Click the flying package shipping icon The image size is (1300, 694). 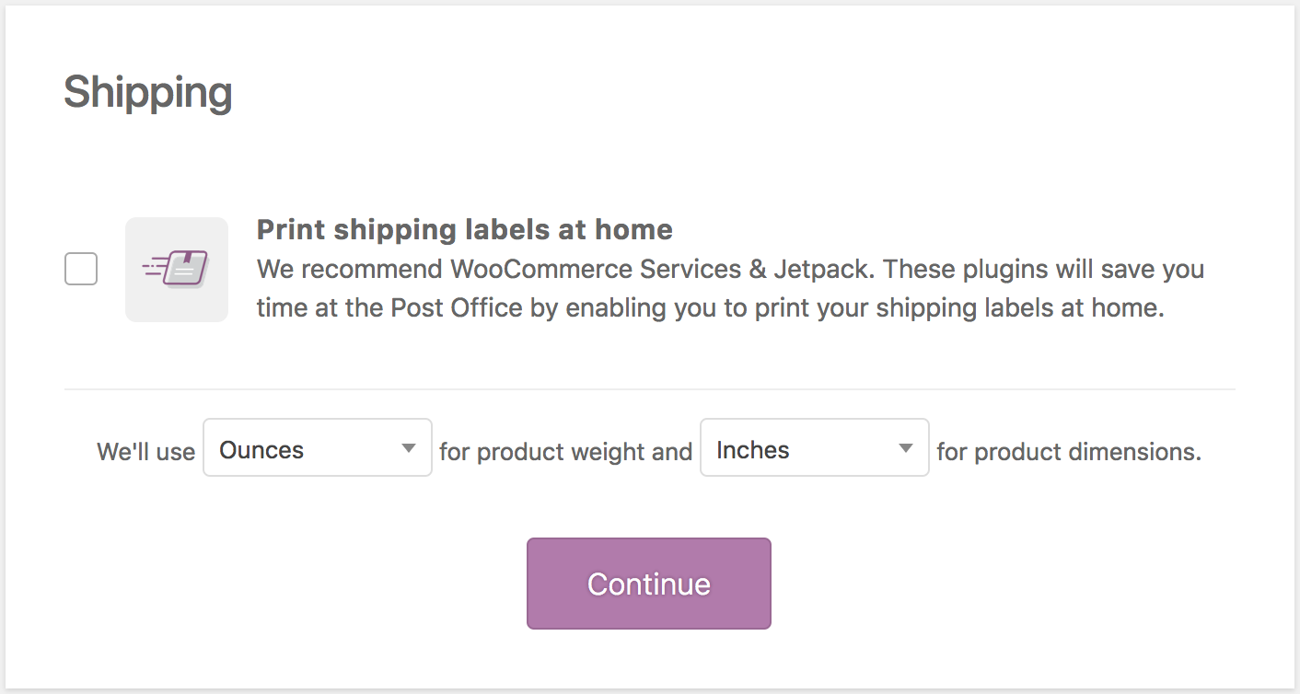[x=175, y=269]
